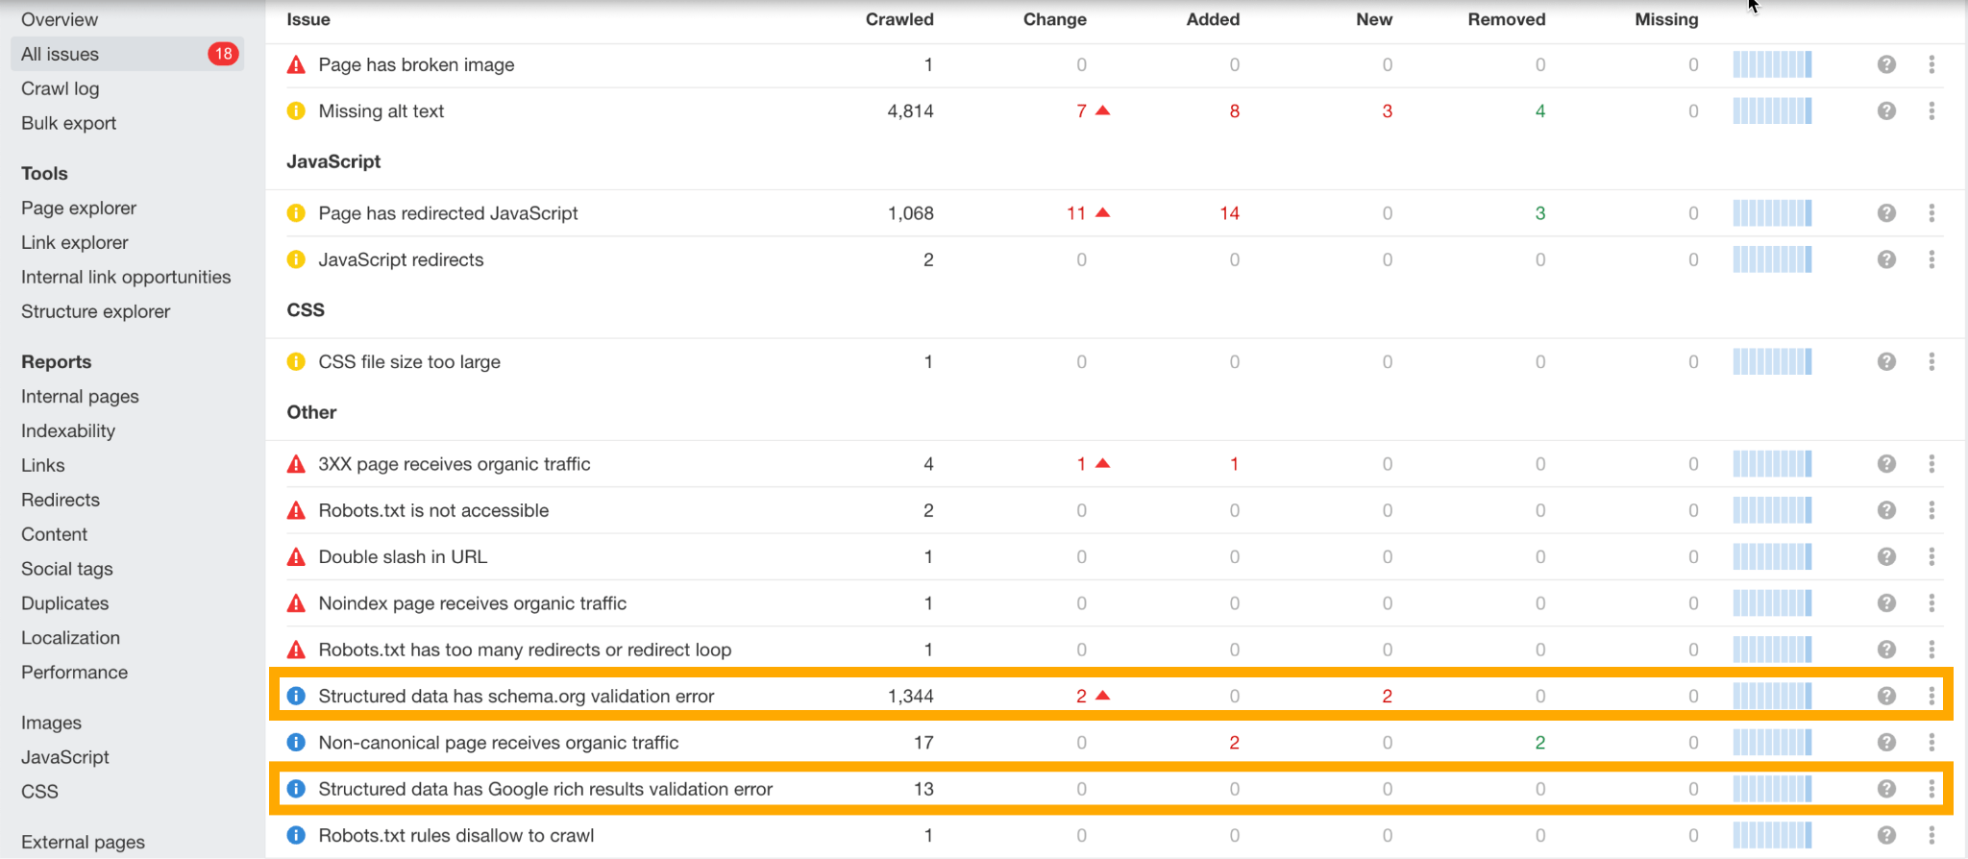The image size is (1968, 859).
Task: Open the Crawl log section
Action: click(60, 88)
